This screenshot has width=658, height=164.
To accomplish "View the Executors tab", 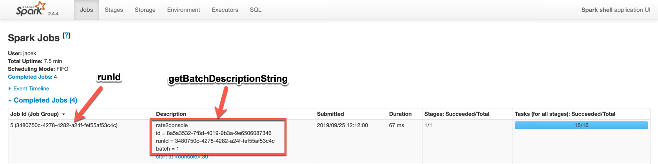I will pyautogui.click(x=225, y=10).
